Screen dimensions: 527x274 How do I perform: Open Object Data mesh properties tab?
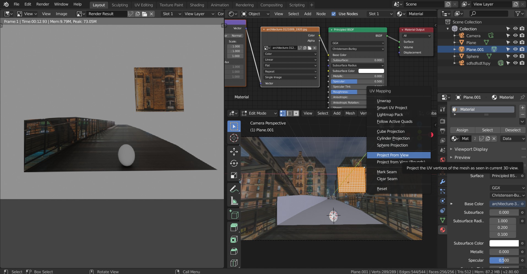point(442,220)
